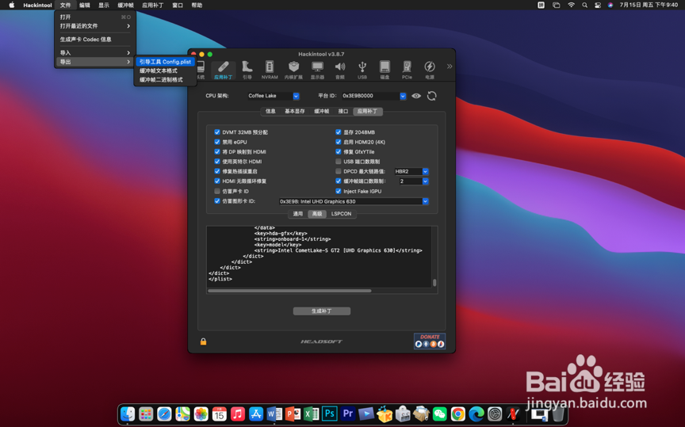Select the 应用补丁 bandage toolbar icon
This screenshot has width=685, height=427.
[224, 70]
